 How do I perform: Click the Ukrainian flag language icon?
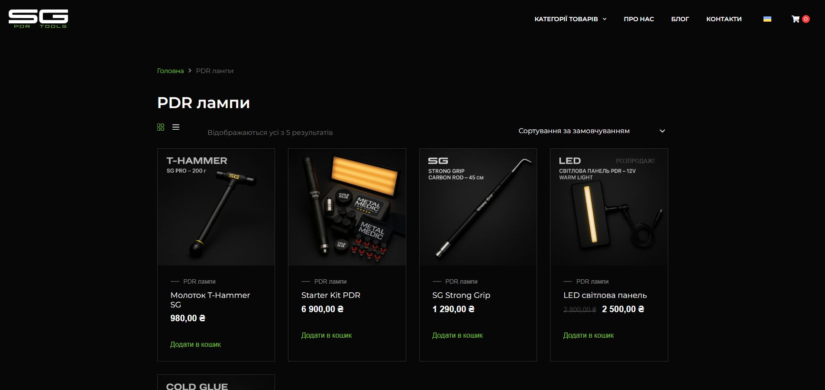(767, 19)
